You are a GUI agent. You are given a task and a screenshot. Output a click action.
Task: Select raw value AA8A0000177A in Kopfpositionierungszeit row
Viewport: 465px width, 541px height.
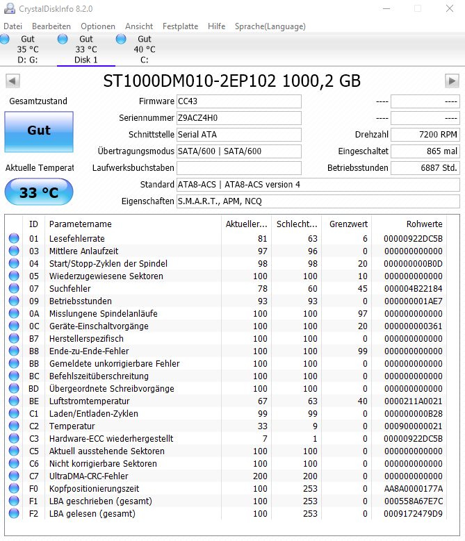pyautogui.click(x=414, y=488)
